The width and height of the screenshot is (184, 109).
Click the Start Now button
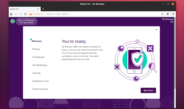pyautogui.click(x=148, y=90)
